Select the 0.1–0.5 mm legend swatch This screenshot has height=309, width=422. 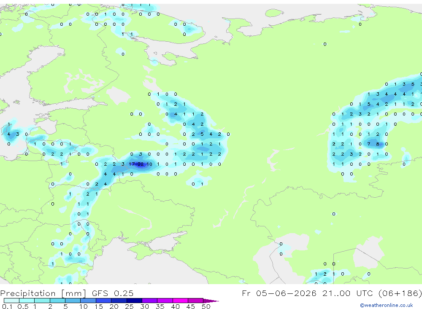click(11, 301)
